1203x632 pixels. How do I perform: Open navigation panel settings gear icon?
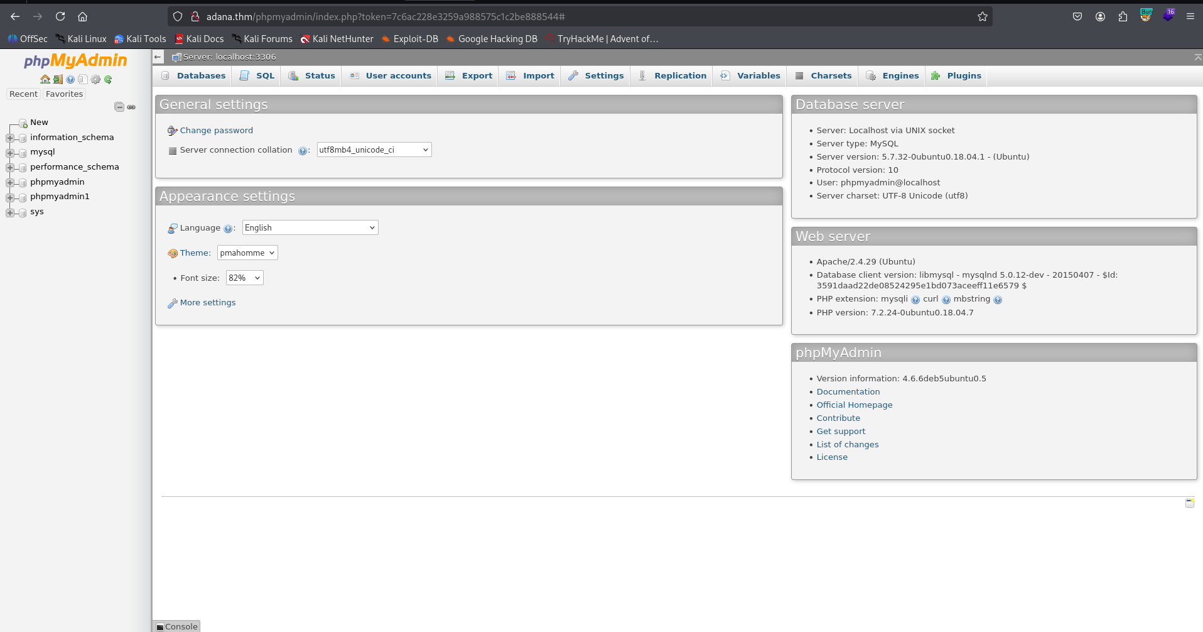click(95, 79)
